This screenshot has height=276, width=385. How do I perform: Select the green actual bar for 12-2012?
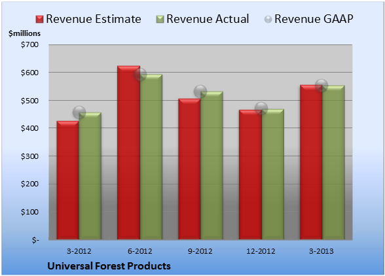tap(272, 174)
